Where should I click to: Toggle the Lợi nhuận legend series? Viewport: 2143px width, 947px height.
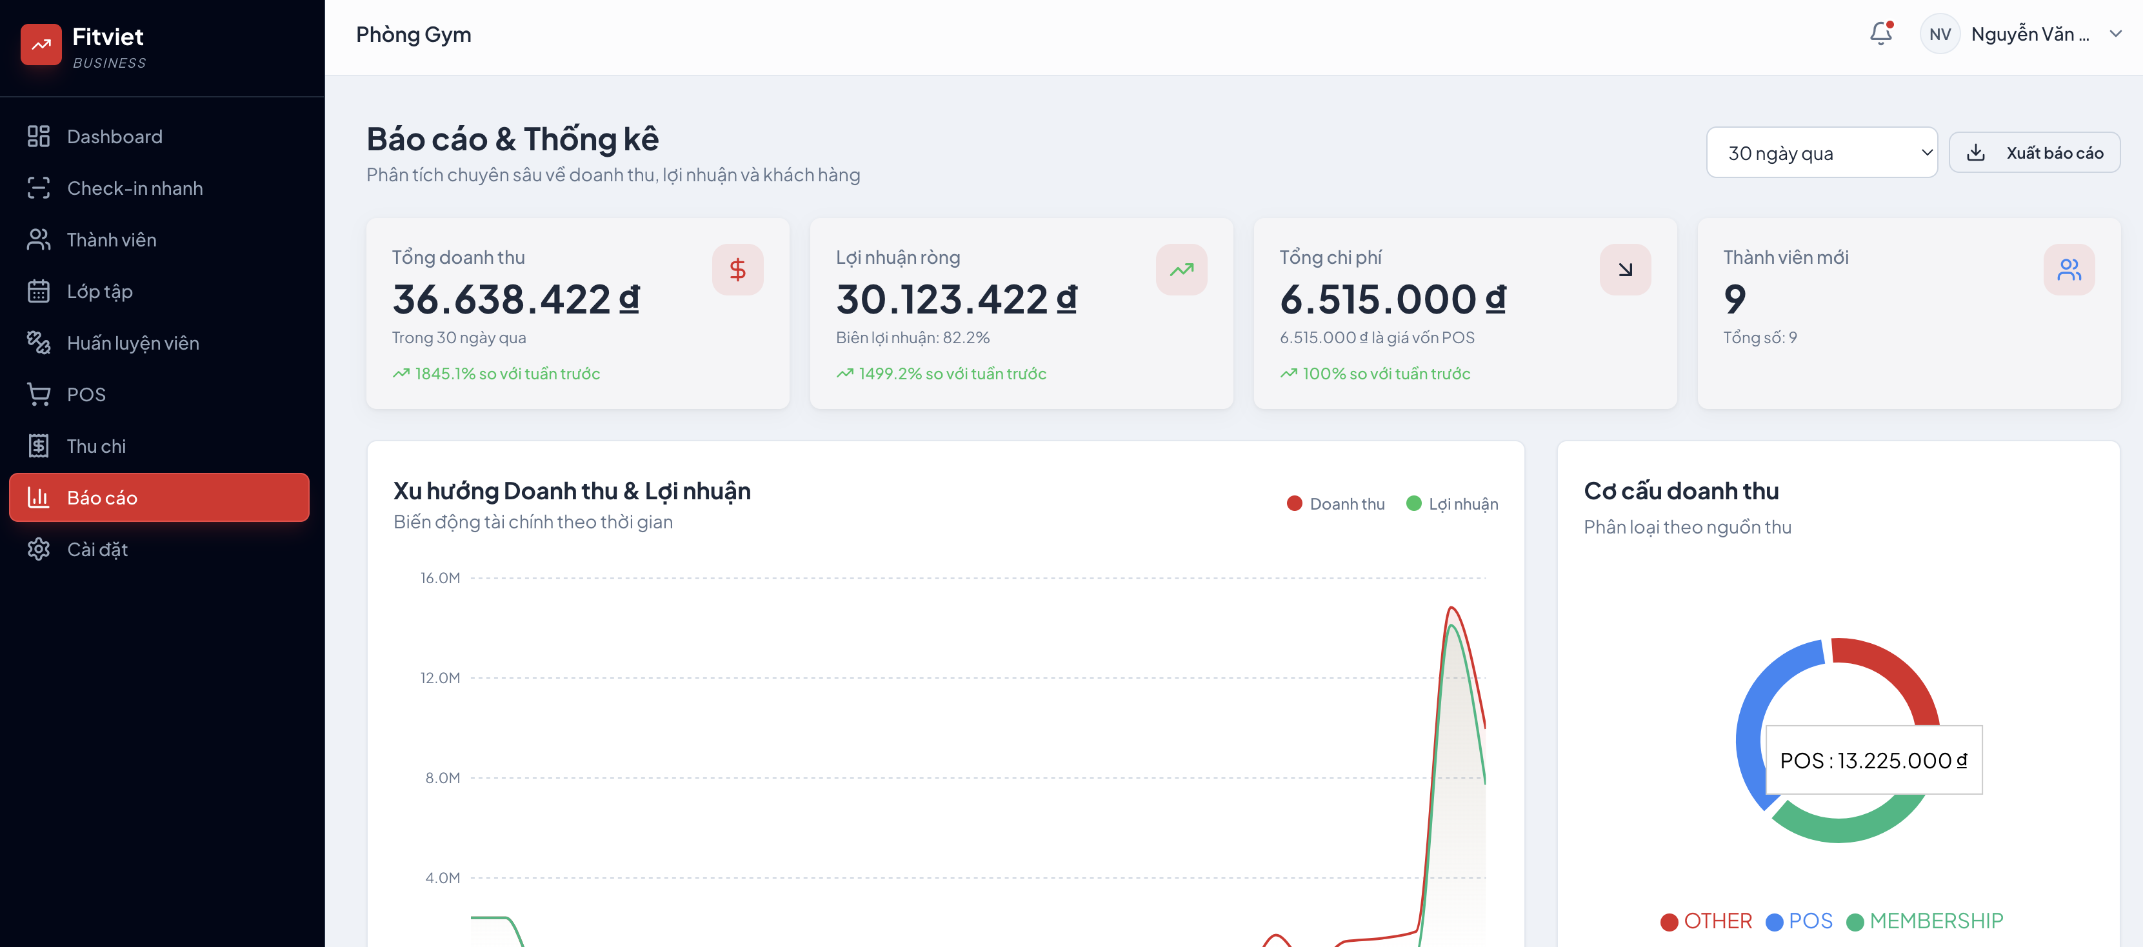point(1451,504)
